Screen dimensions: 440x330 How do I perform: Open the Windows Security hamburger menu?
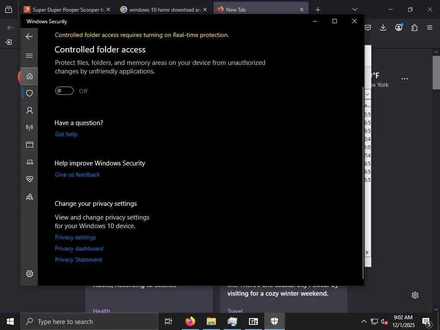[x=29, y=55]
